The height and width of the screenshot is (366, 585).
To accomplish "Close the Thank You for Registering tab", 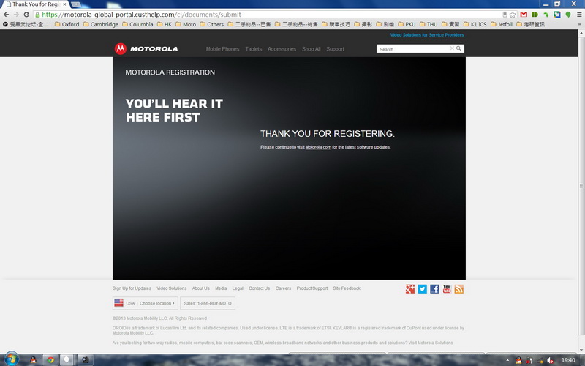I will (64, 4).
